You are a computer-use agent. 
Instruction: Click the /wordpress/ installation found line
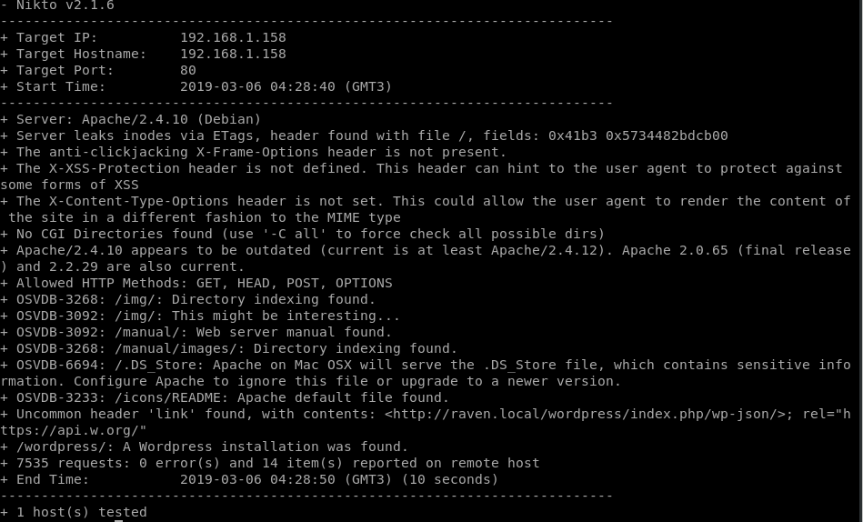205,447
